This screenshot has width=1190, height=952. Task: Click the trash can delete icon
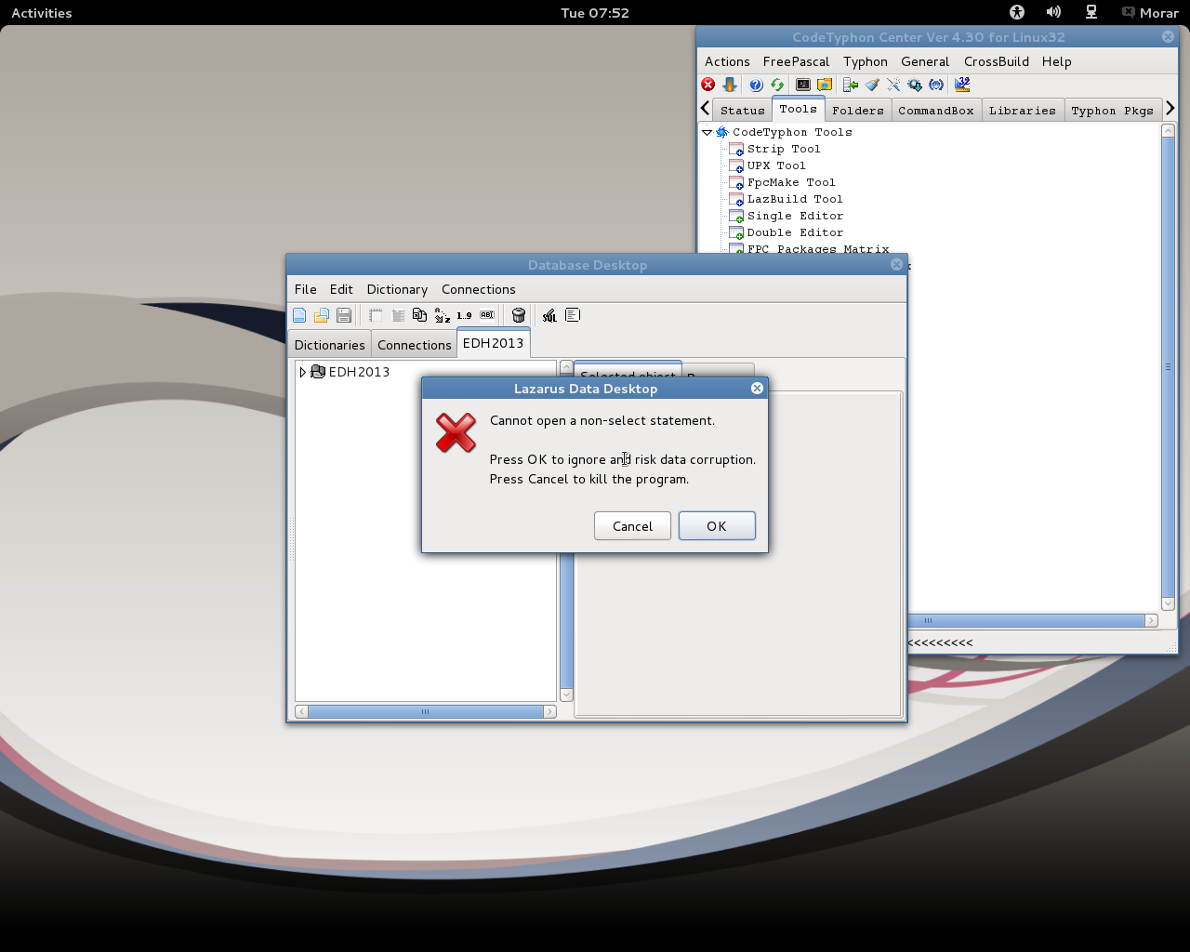tap(519, 315)
